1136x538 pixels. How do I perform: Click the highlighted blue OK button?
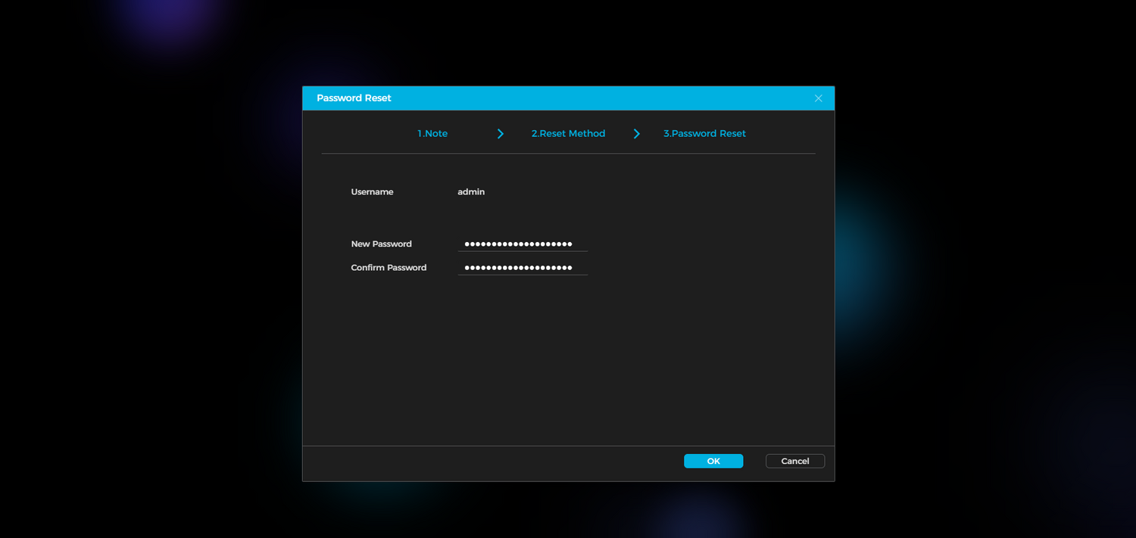(x=713, y=461)
